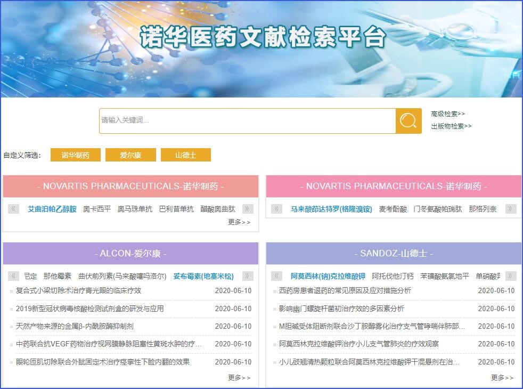Select the 苯磺酸氨氯地平 tab
Screen dimensions: 523x389
(x=445, y=276)
